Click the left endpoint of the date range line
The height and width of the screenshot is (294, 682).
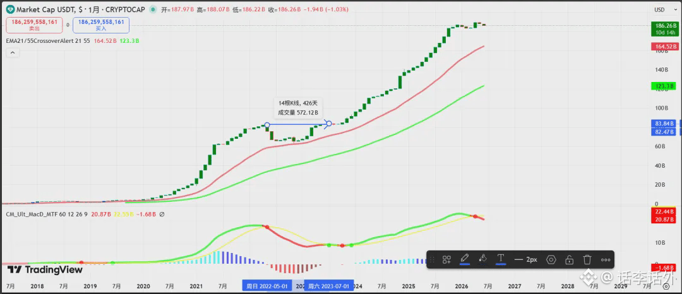coord(268,125)
